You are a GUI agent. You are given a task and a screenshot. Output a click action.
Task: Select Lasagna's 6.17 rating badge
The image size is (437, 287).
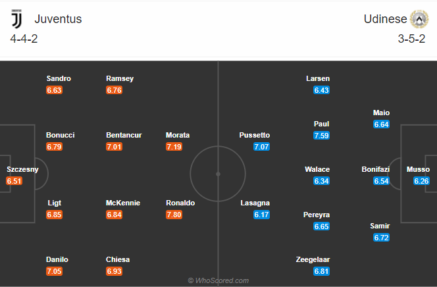coord(262,215)
